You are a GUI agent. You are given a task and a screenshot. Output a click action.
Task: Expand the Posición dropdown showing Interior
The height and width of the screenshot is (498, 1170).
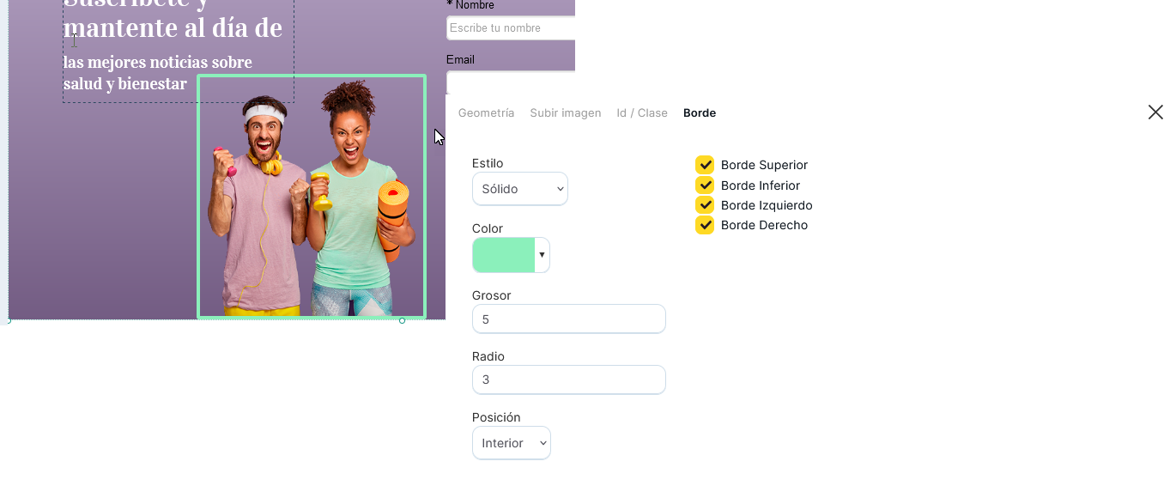(x=512, y=443)
